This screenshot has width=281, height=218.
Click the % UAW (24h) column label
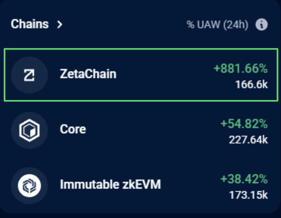point(217,24)
